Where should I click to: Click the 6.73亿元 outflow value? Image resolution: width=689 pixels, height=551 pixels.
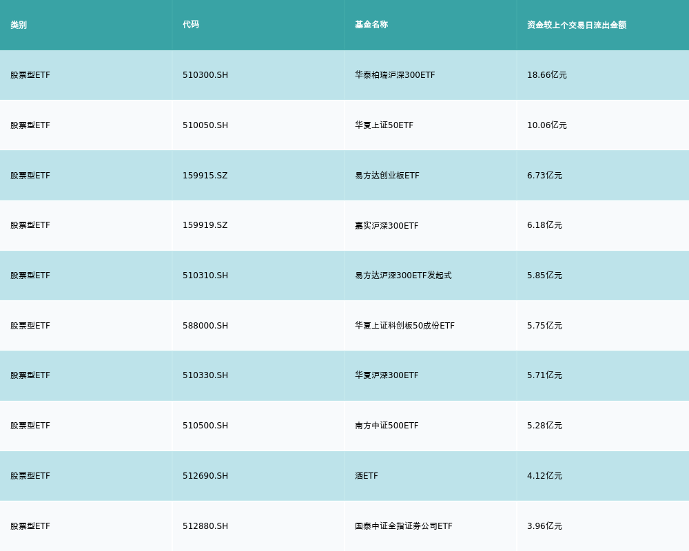tap(544, 176)
